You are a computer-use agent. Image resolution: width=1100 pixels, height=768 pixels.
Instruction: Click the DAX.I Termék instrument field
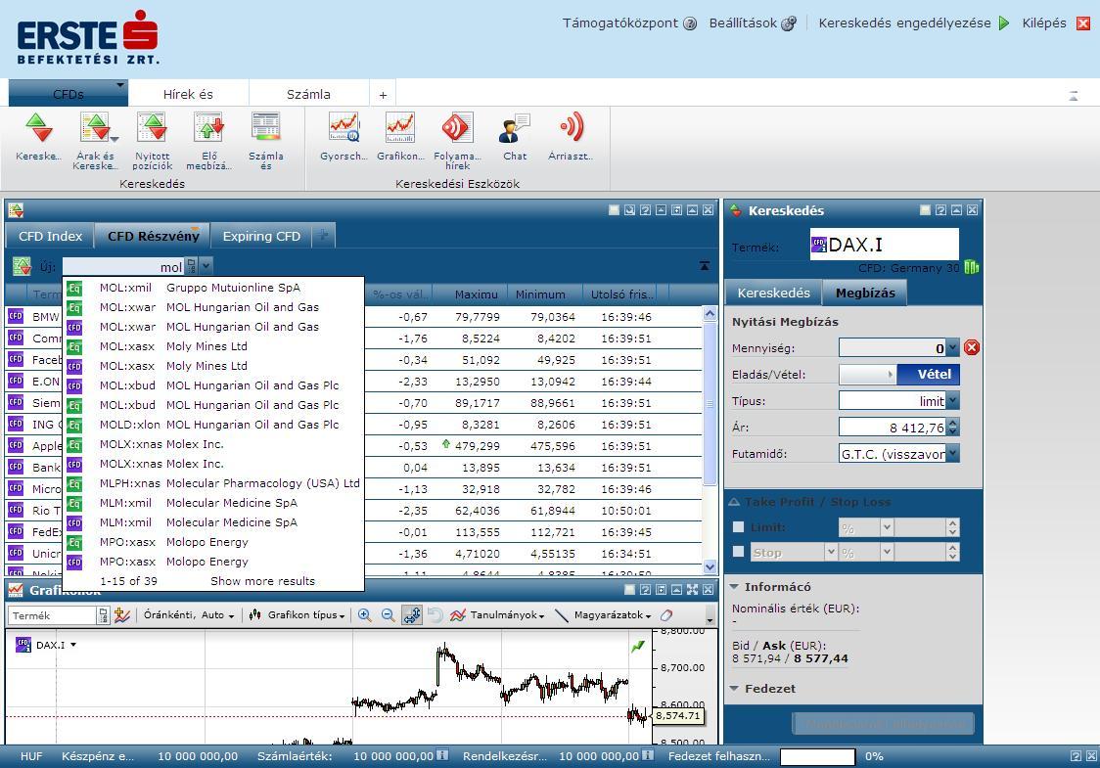pos(884,245)
